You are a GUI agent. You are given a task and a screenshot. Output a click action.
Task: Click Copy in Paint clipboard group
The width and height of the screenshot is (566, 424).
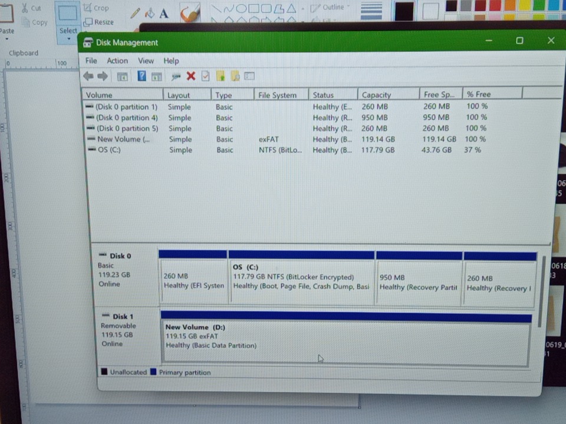click(35, 22)
